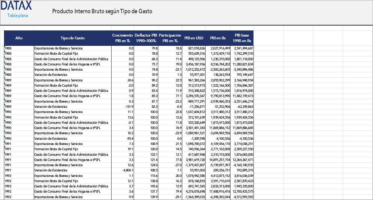The width and height of the screenshot is (373, 200).
Task: Select the 'PIB base 1990 en Bs' header
Action: pyautogui.click(x=241, y=38)
